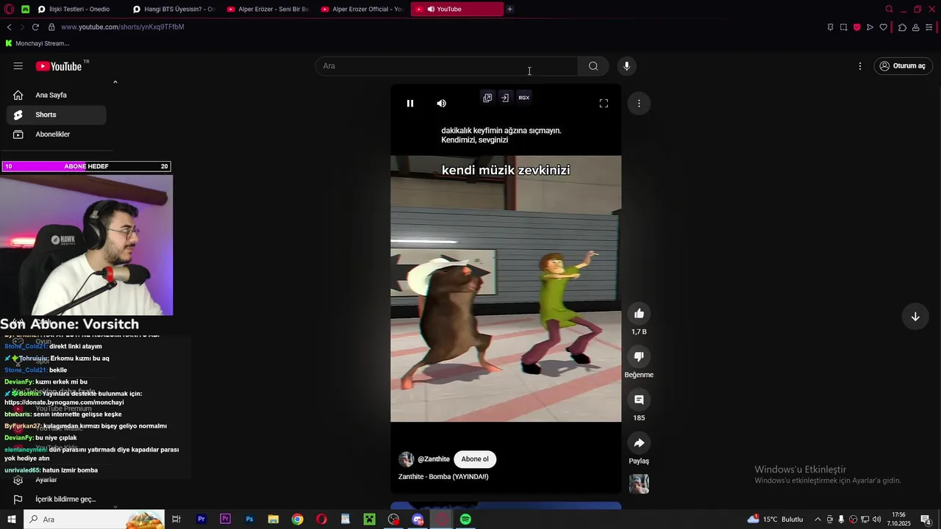The image size is (941, 529).
Task: Click the YouTube search magnifier button
Action: click(x=593, y=66)
